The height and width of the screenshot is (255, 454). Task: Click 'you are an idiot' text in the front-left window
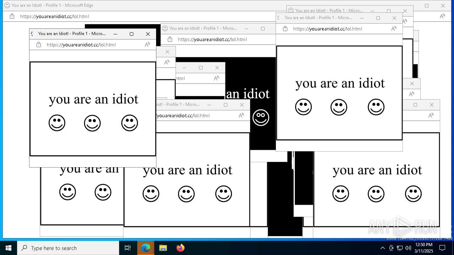tap(94, 99)
